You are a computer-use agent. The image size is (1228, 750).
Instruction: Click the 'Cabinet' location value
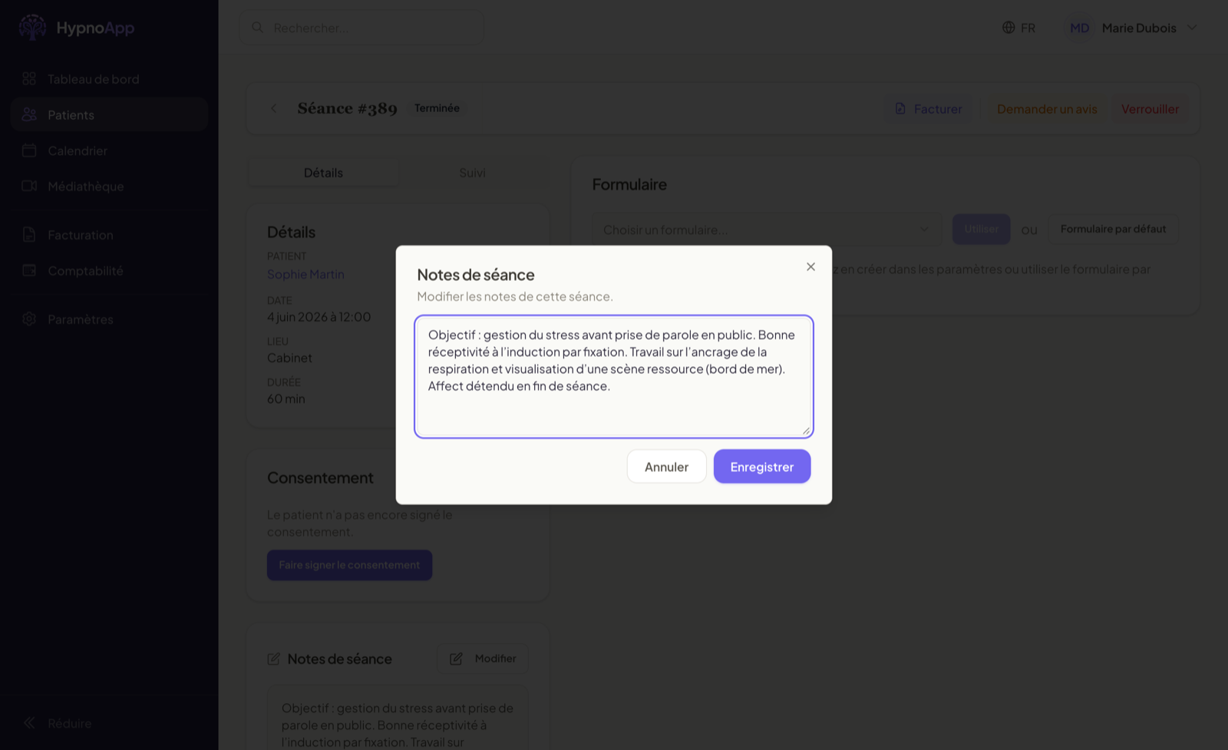tap(289, 358)
